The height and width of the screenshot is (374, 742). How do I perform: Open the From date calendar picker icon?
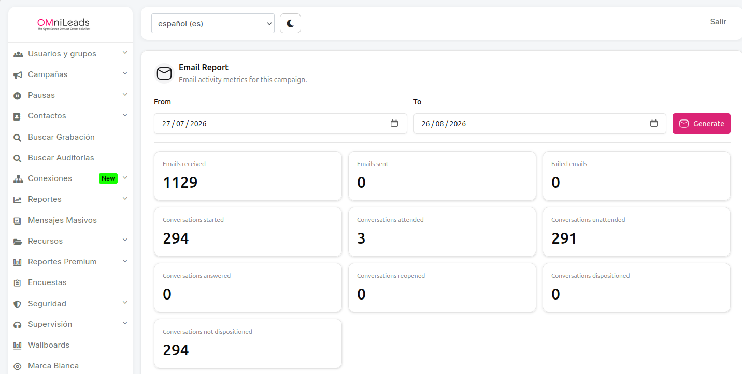[x=394, y=124]
